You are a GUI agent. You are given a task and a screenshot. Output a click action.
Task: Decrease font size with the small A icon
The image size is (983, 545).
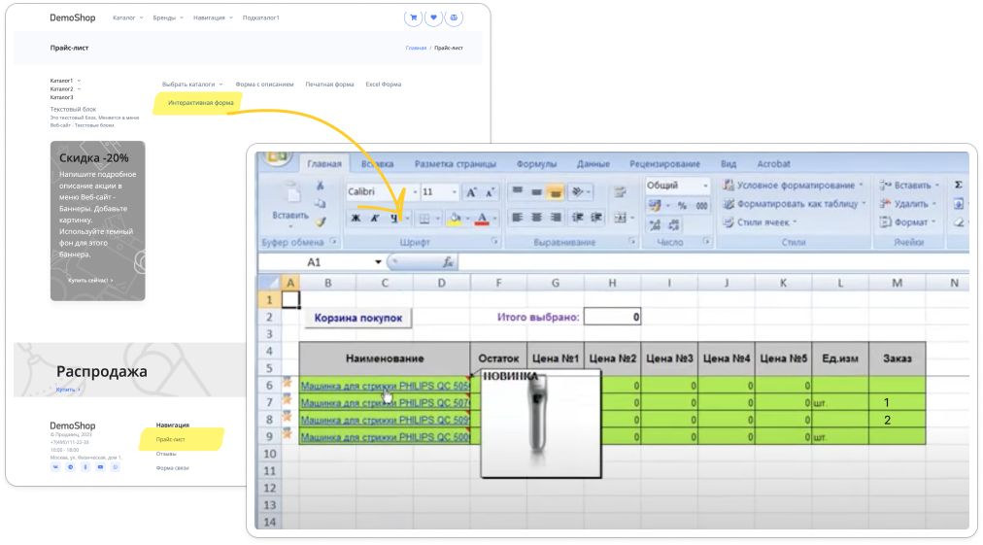(x=491, y=192)
